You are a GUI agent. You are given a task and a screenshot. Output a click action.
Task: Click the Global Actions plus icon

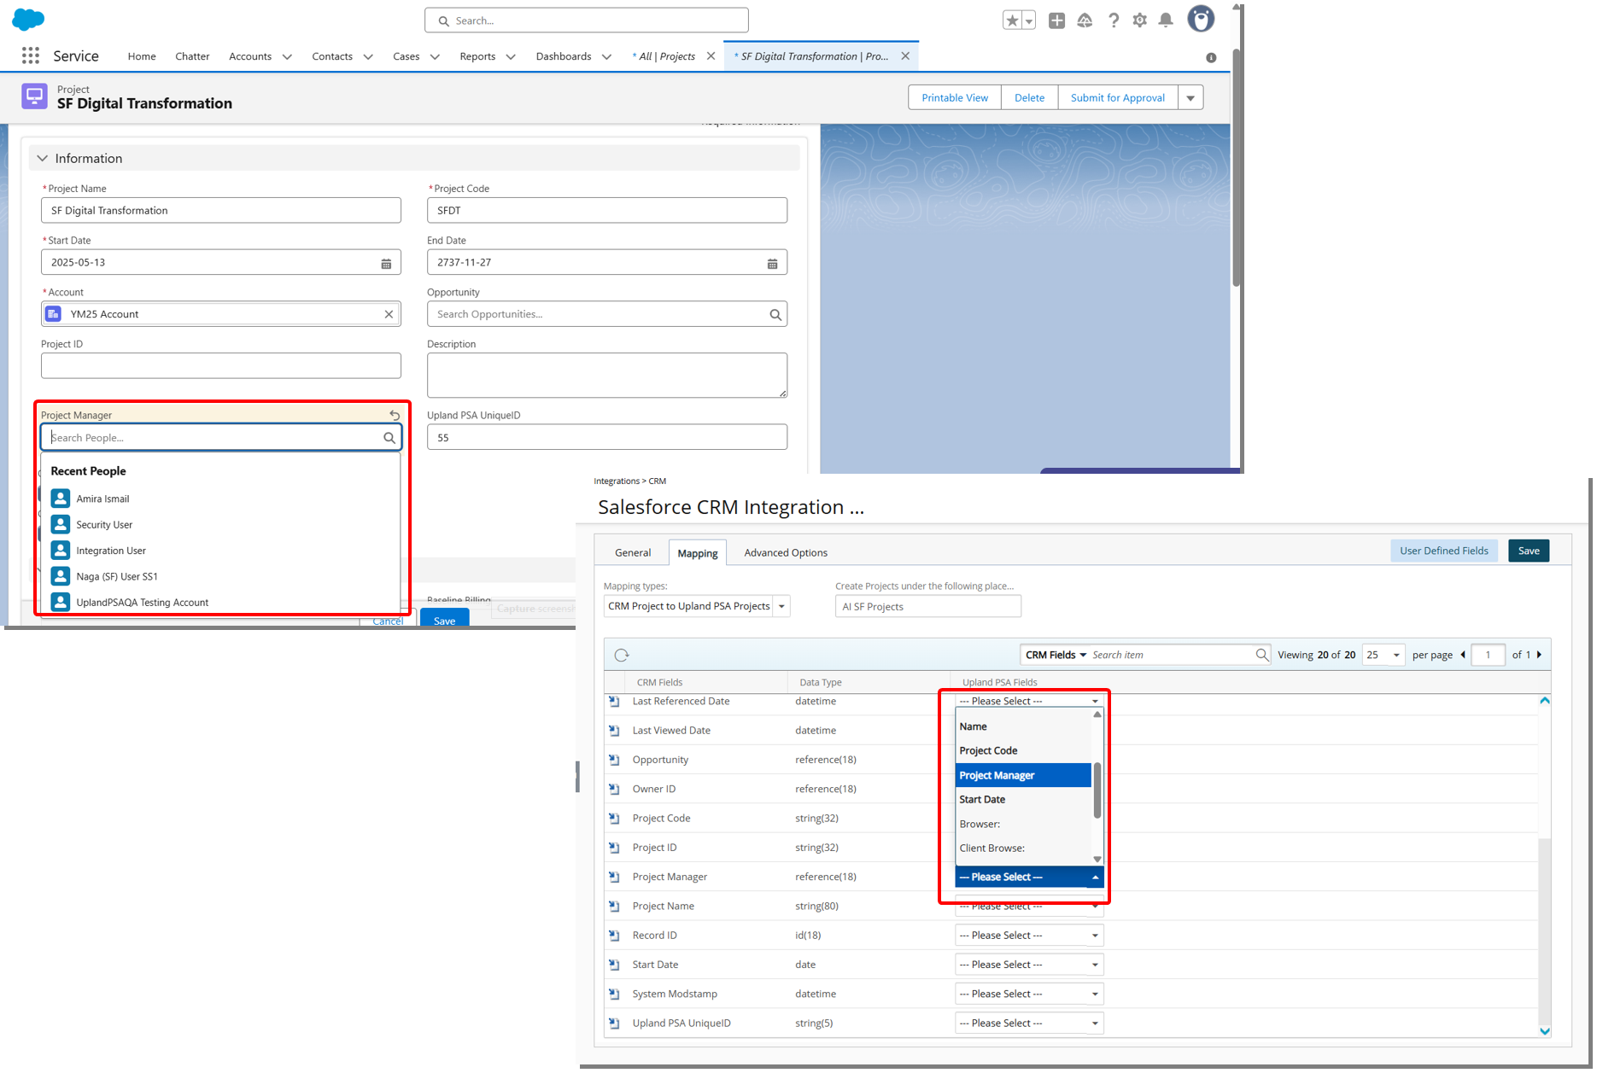pyautogui.click(x=1056, y=20)
